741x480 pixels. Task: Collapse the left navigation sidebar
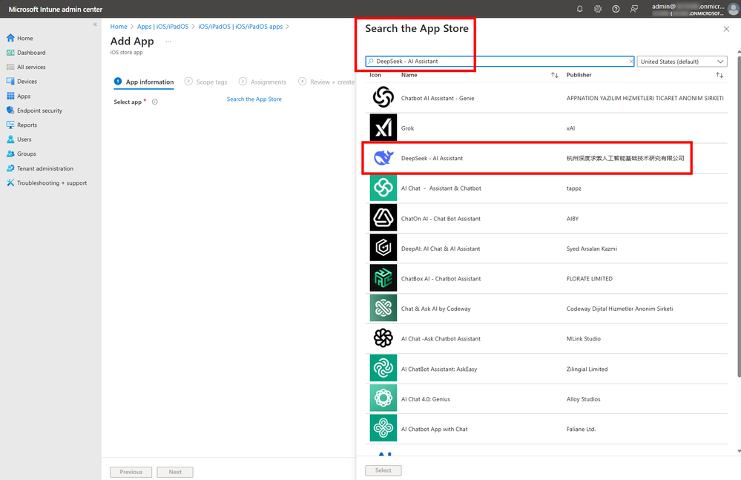coord(95,24)
